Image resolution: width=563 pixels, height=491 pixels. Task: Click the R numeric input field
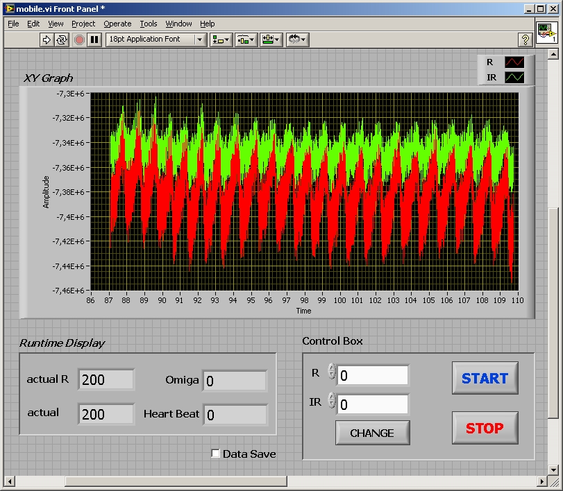(373, 375)
